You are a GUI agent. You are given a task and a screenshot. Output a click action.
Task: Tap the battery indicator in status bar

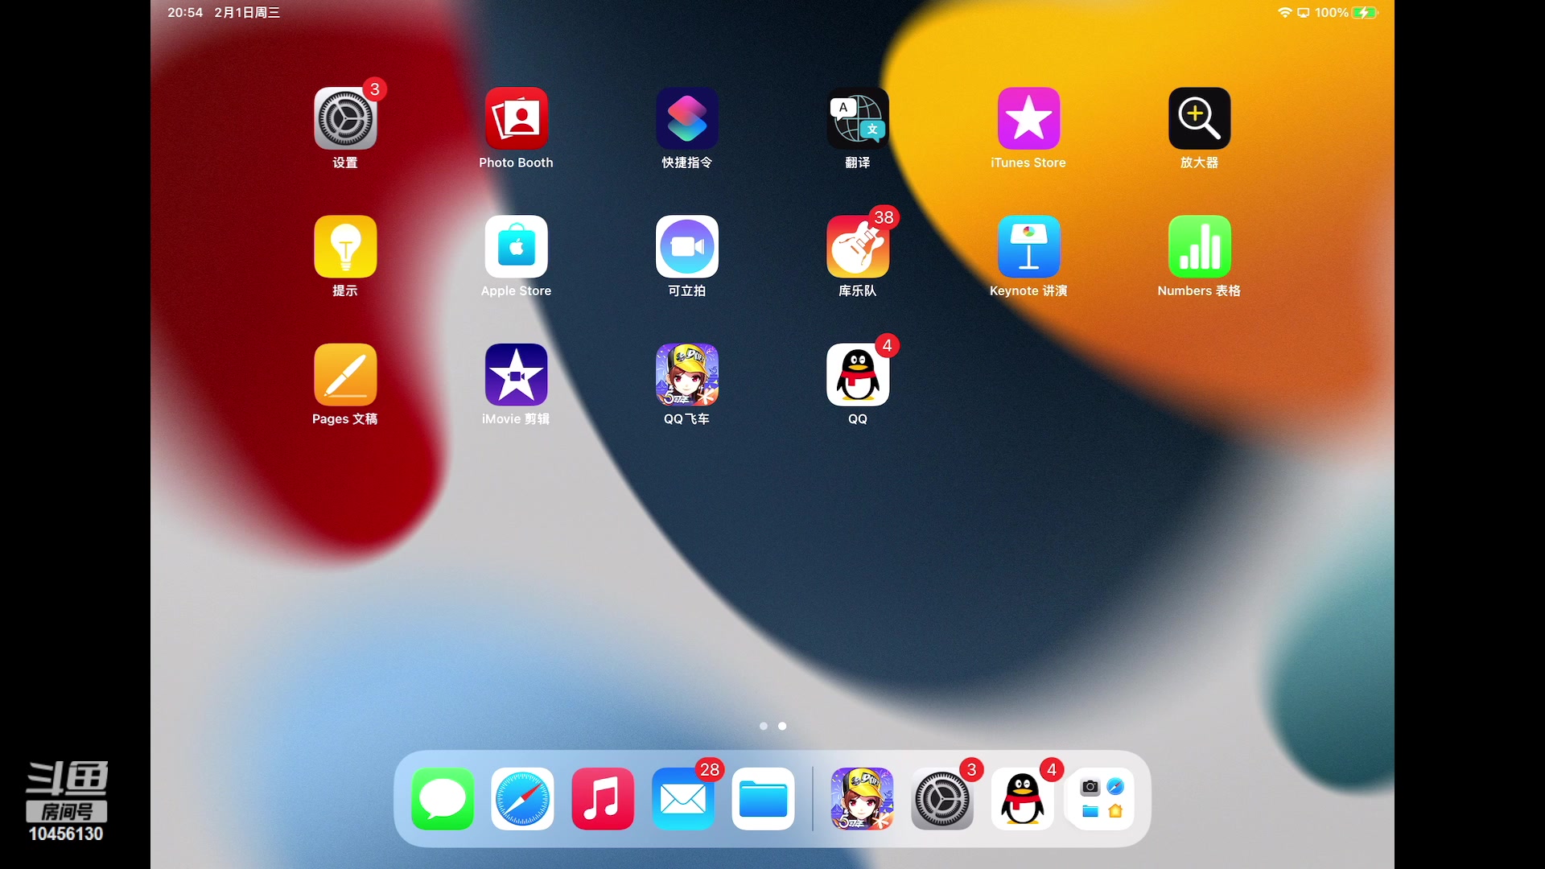coord(1365,13)
